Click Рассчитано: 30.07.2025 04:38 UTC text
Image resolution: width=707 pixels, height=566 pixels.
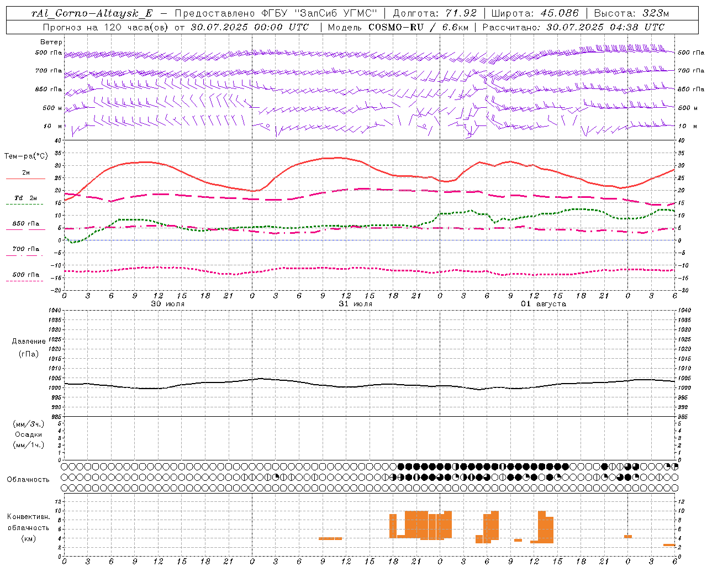(573, 27)
